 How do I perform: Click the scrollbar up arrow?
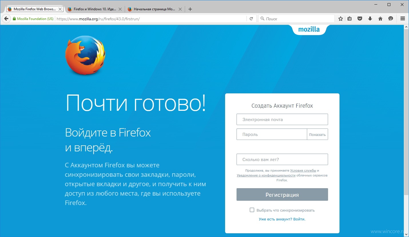[x=406, y=27]
